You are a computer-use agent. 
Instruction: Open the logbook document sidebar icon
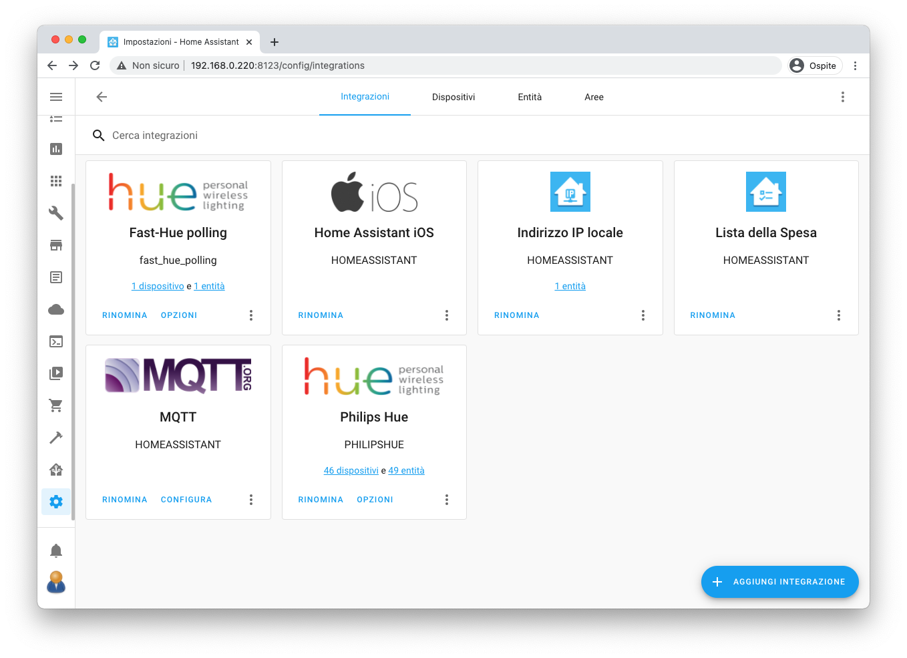(56, 277)
